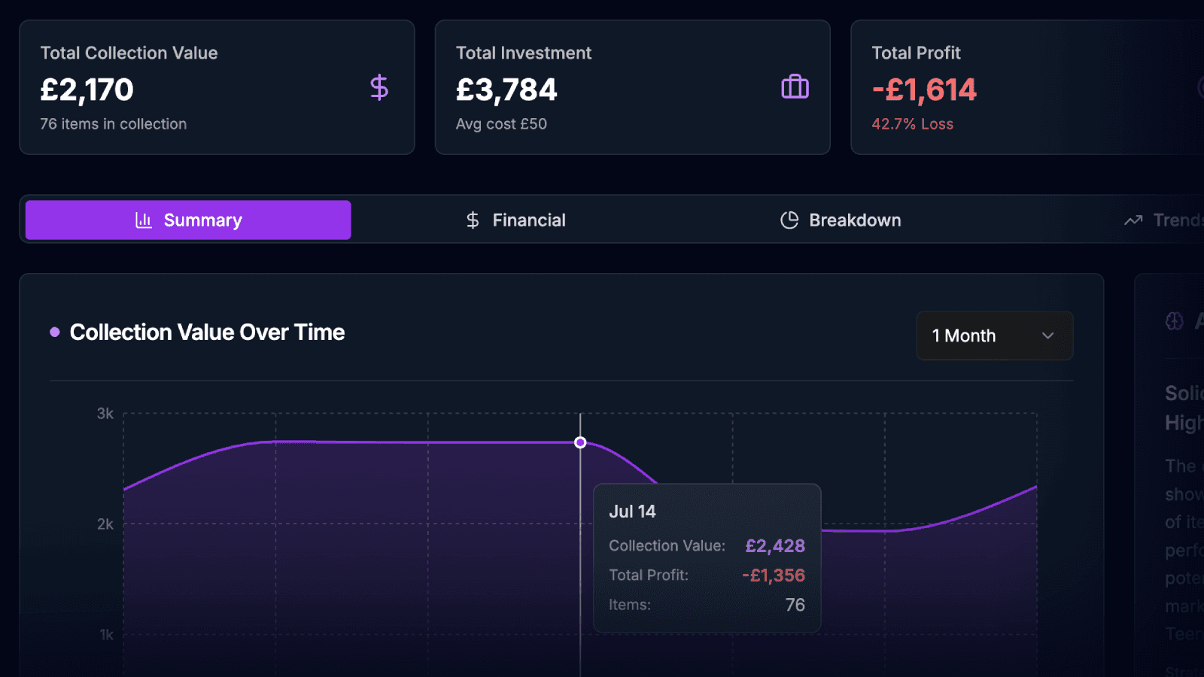Screen dimensions: 1204x677
Task: Click the dollar sign icon in Total Collection Value card
Action: point(379,88)
